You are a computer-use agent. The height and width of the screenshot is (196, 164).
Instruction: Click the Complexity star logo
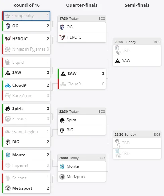[x=8, y=16]
